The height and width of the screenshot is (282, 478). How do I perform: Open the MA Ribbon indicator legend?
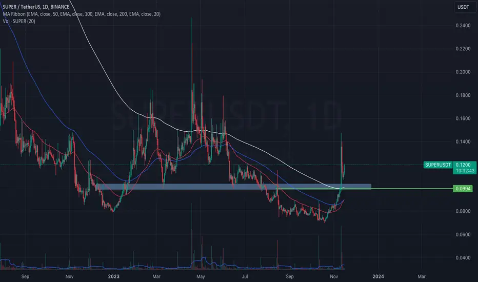(82, 14)
